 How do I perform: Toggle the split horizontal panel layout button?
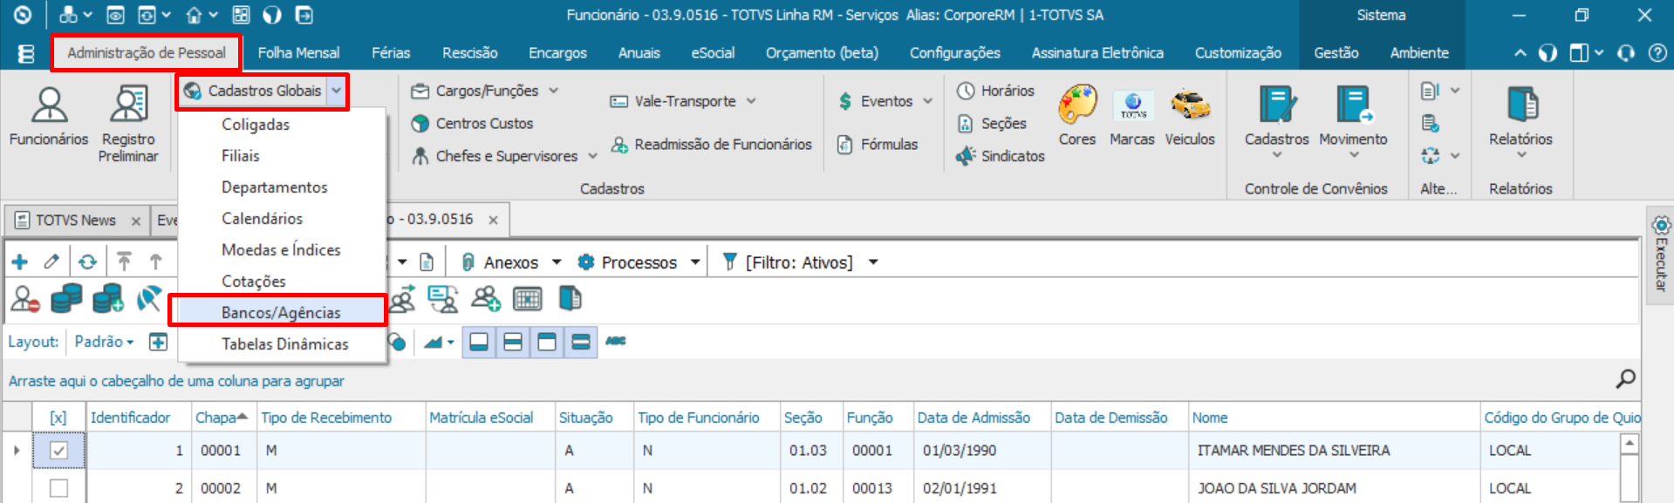point(513,342)
